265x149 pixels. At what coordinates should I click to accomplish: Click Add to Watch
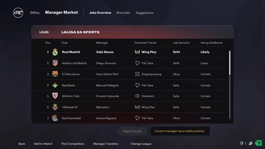(x=43, y=144)
